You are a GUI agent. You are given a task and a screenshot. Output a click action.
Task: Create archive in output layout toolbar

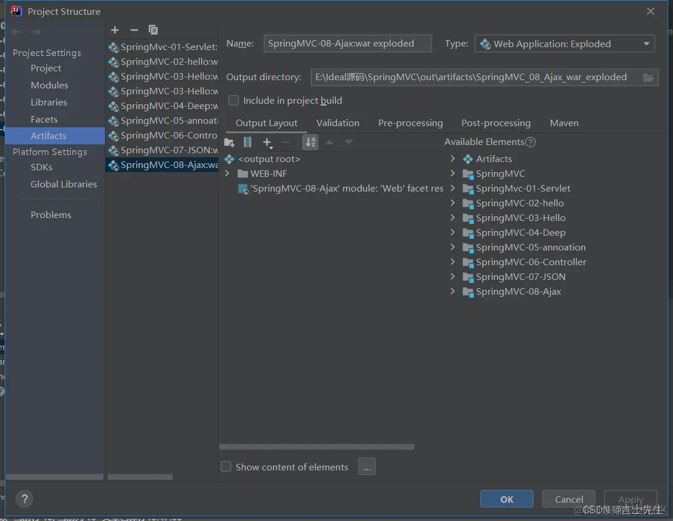[248, 143]
